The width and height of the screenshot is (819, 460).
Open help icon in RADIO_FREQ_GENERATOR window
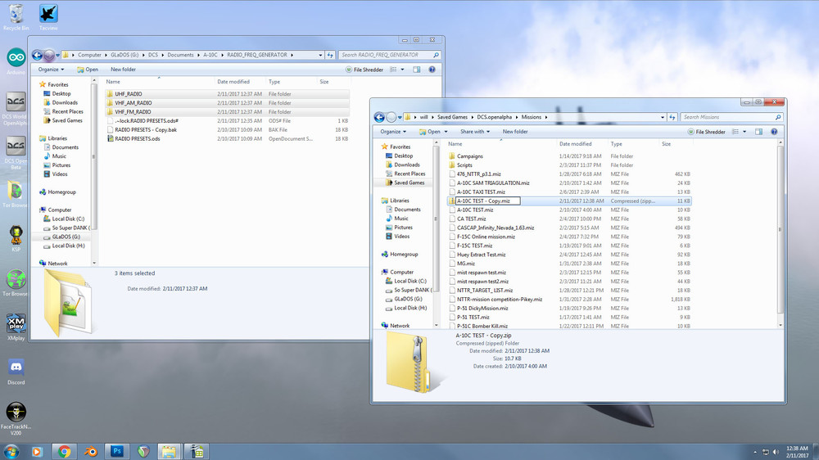432,70
